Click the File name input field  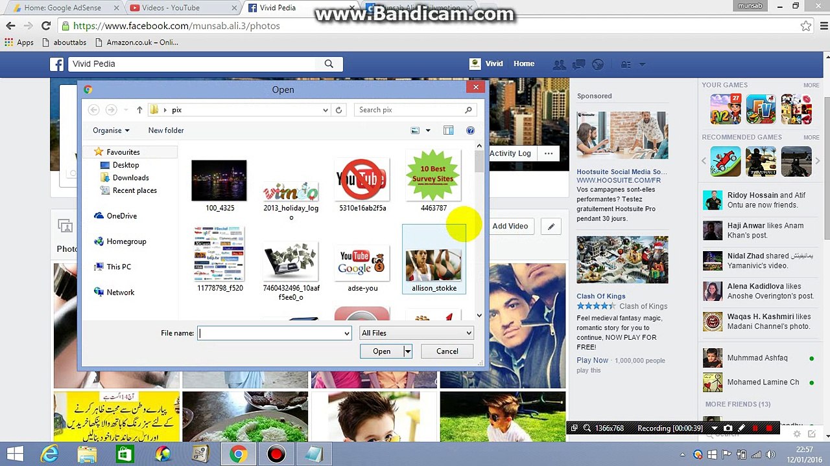(x=270, y=333)
